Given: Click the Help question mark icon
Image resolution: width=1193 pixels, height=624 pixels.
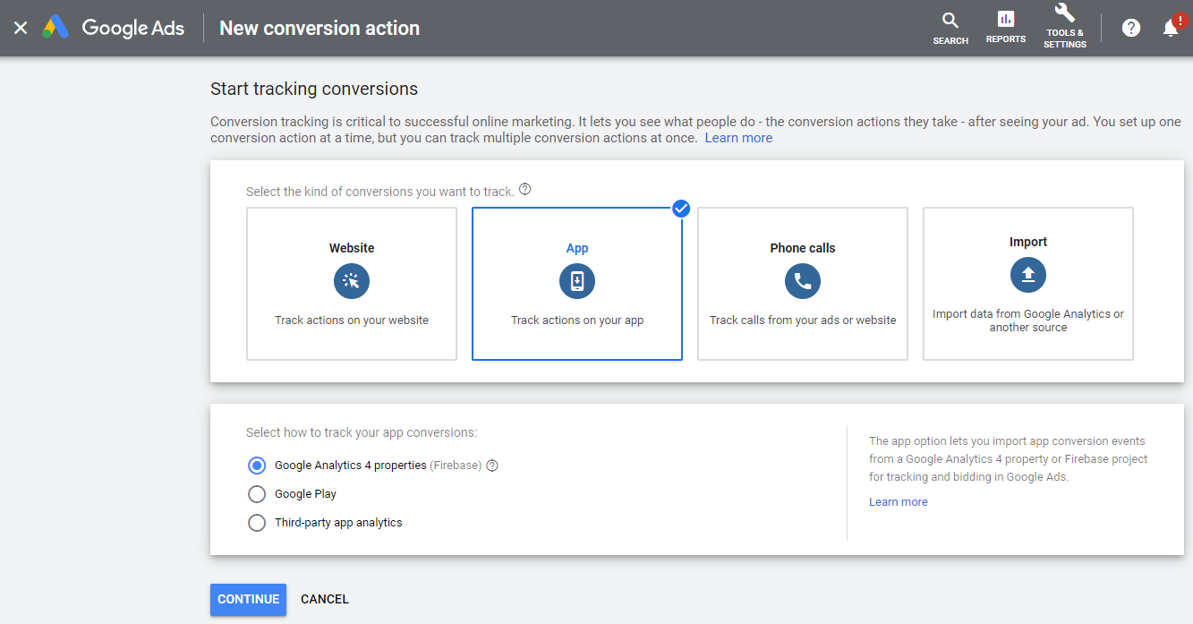Looking at the screenshot, I should (x=1131, y=28).
